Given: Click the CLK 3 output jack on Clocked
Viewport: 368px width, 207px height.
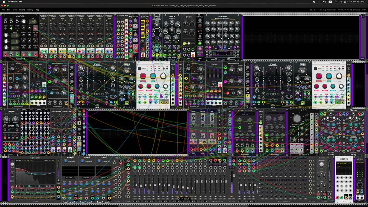Looking at the screenshot, I should click(x=35, y=55).
